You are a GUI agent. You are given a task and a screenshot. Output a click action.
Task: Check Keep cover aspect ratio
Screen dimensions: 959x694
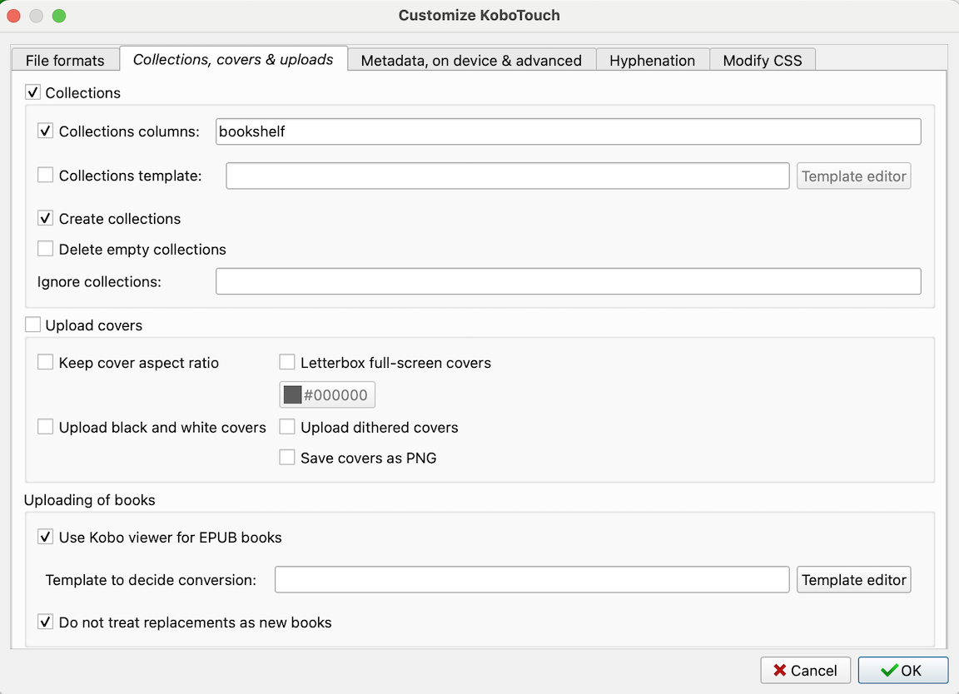46,363
